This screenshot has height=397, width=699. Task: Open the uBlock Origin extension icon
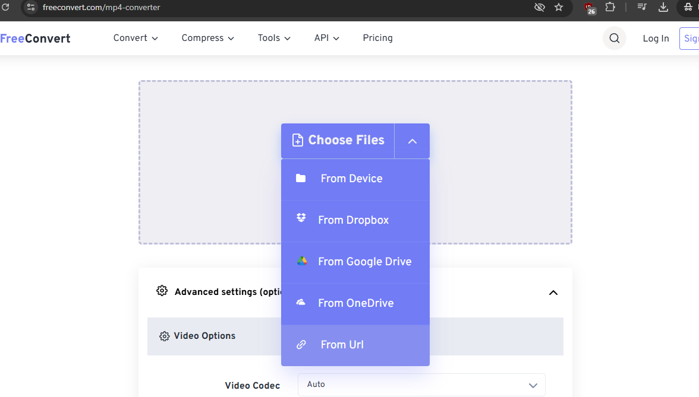click(x=590, y=8)
